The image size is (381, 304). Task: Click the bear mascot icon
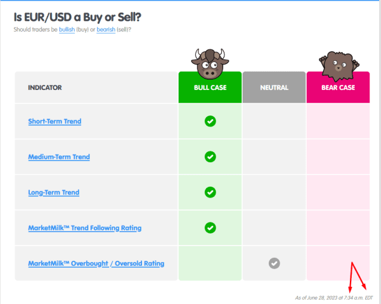339,66
